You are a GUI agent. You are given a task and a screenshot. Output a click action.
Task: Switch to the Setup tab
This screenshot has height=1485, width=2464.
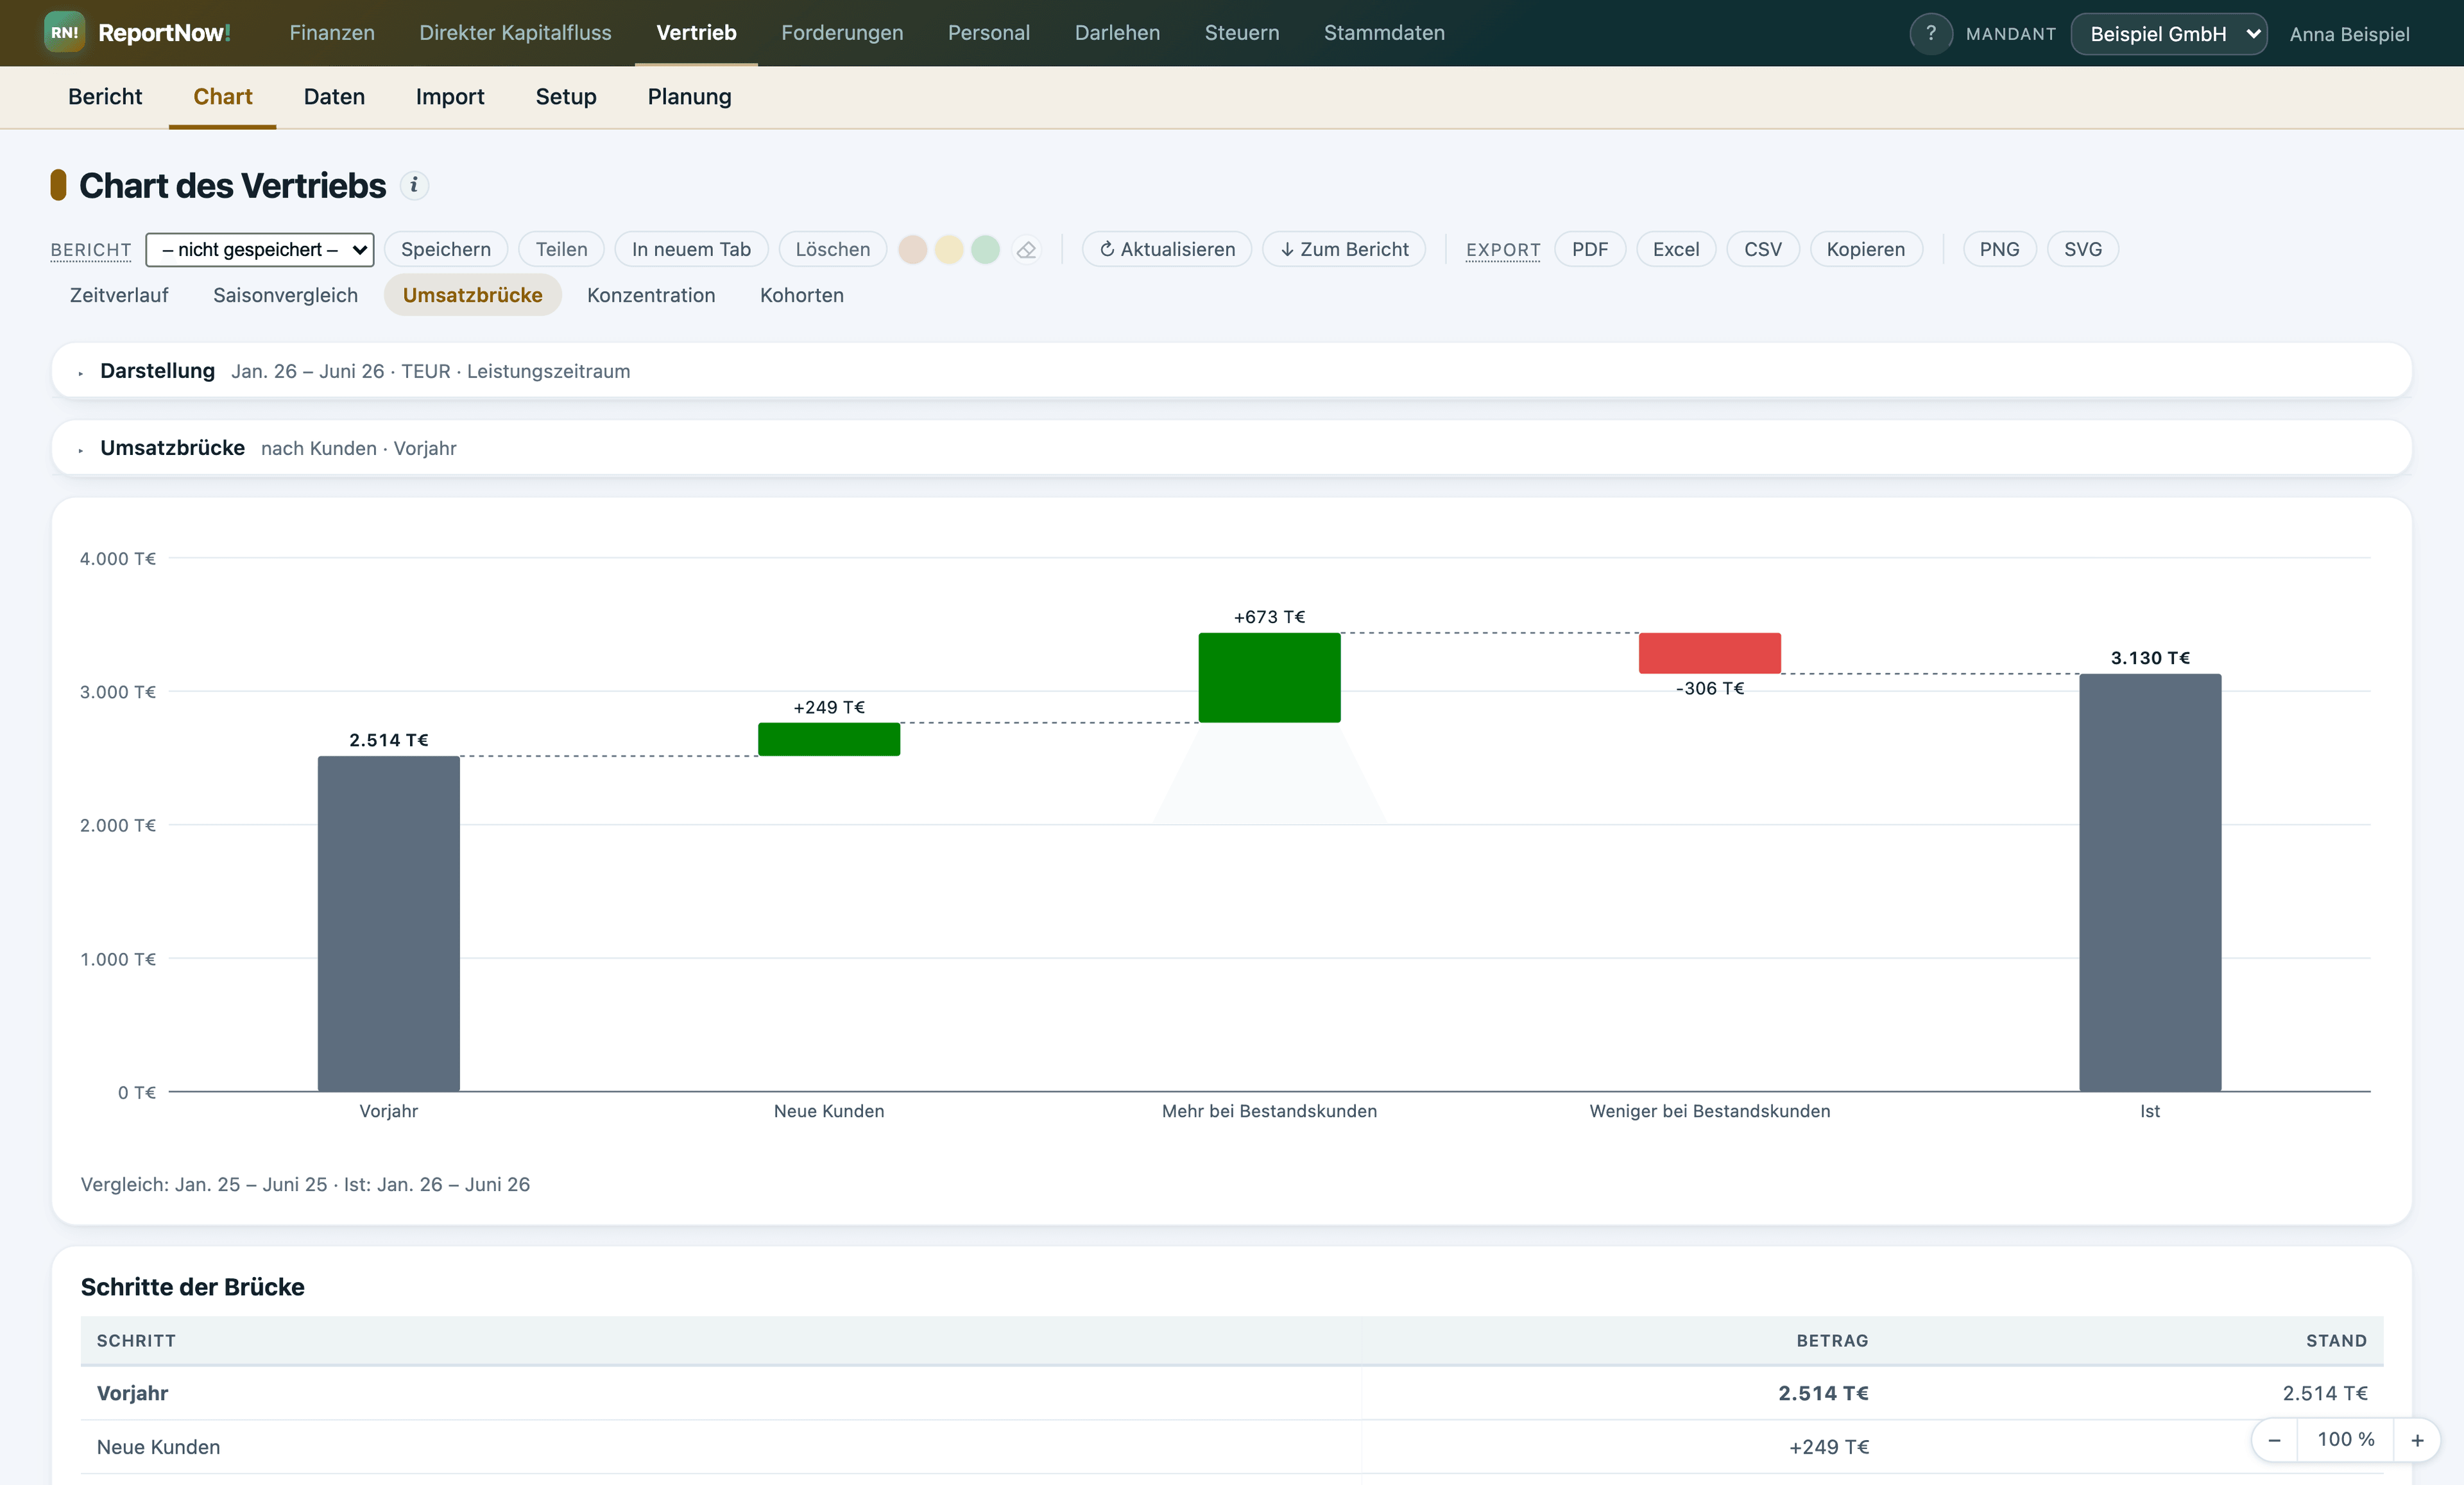[x=566, y=96]
